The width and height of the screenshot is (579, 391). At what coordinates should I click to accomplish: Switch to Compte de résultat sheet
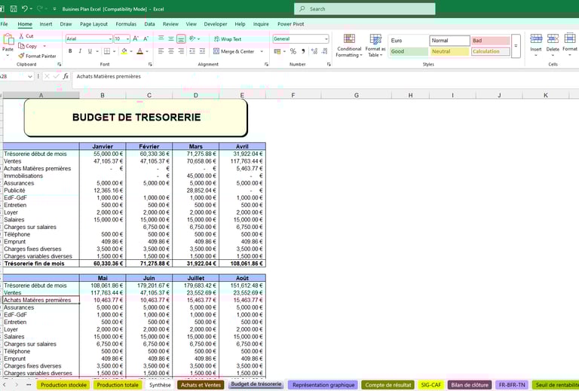[x=388, y=385]
